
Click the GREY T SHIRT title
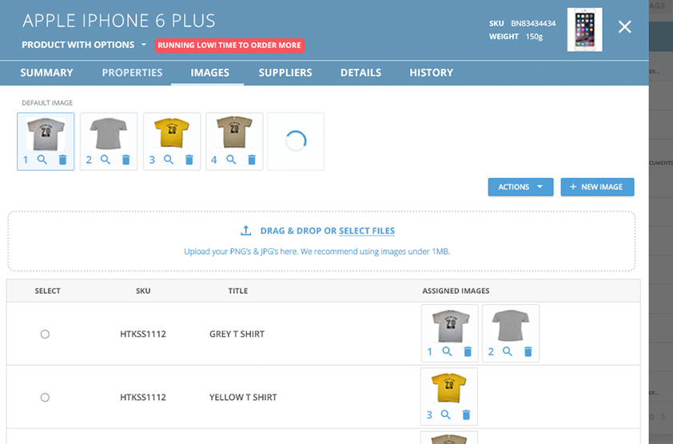click(237, 334)
